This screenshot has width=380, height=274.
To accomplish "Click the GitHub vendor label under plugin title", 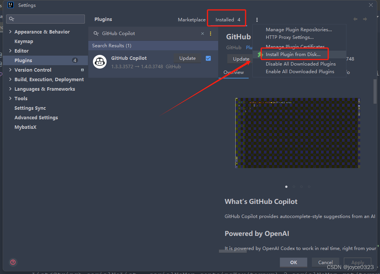I will point(234,48).
